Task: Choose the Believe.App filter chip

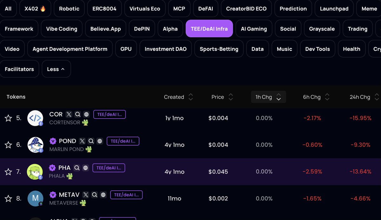Action: pyautogui.click(x=106, y=29)
